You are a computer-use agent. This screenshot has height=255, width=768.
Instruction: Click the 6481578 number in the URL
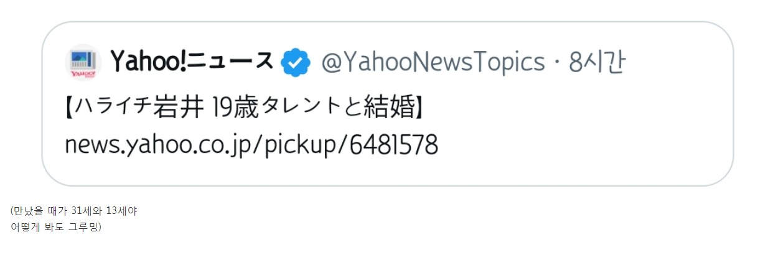[x=393, y=144]
